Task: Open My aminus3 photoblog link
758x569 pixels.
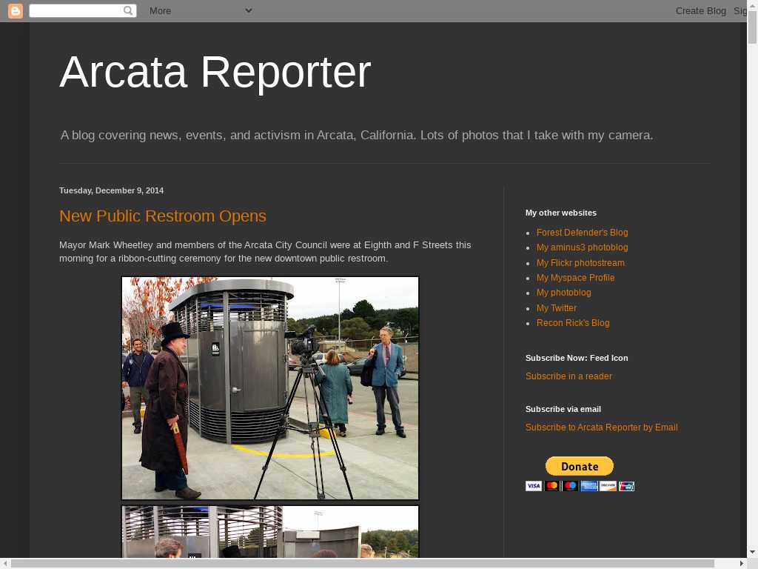Action: 582,247
